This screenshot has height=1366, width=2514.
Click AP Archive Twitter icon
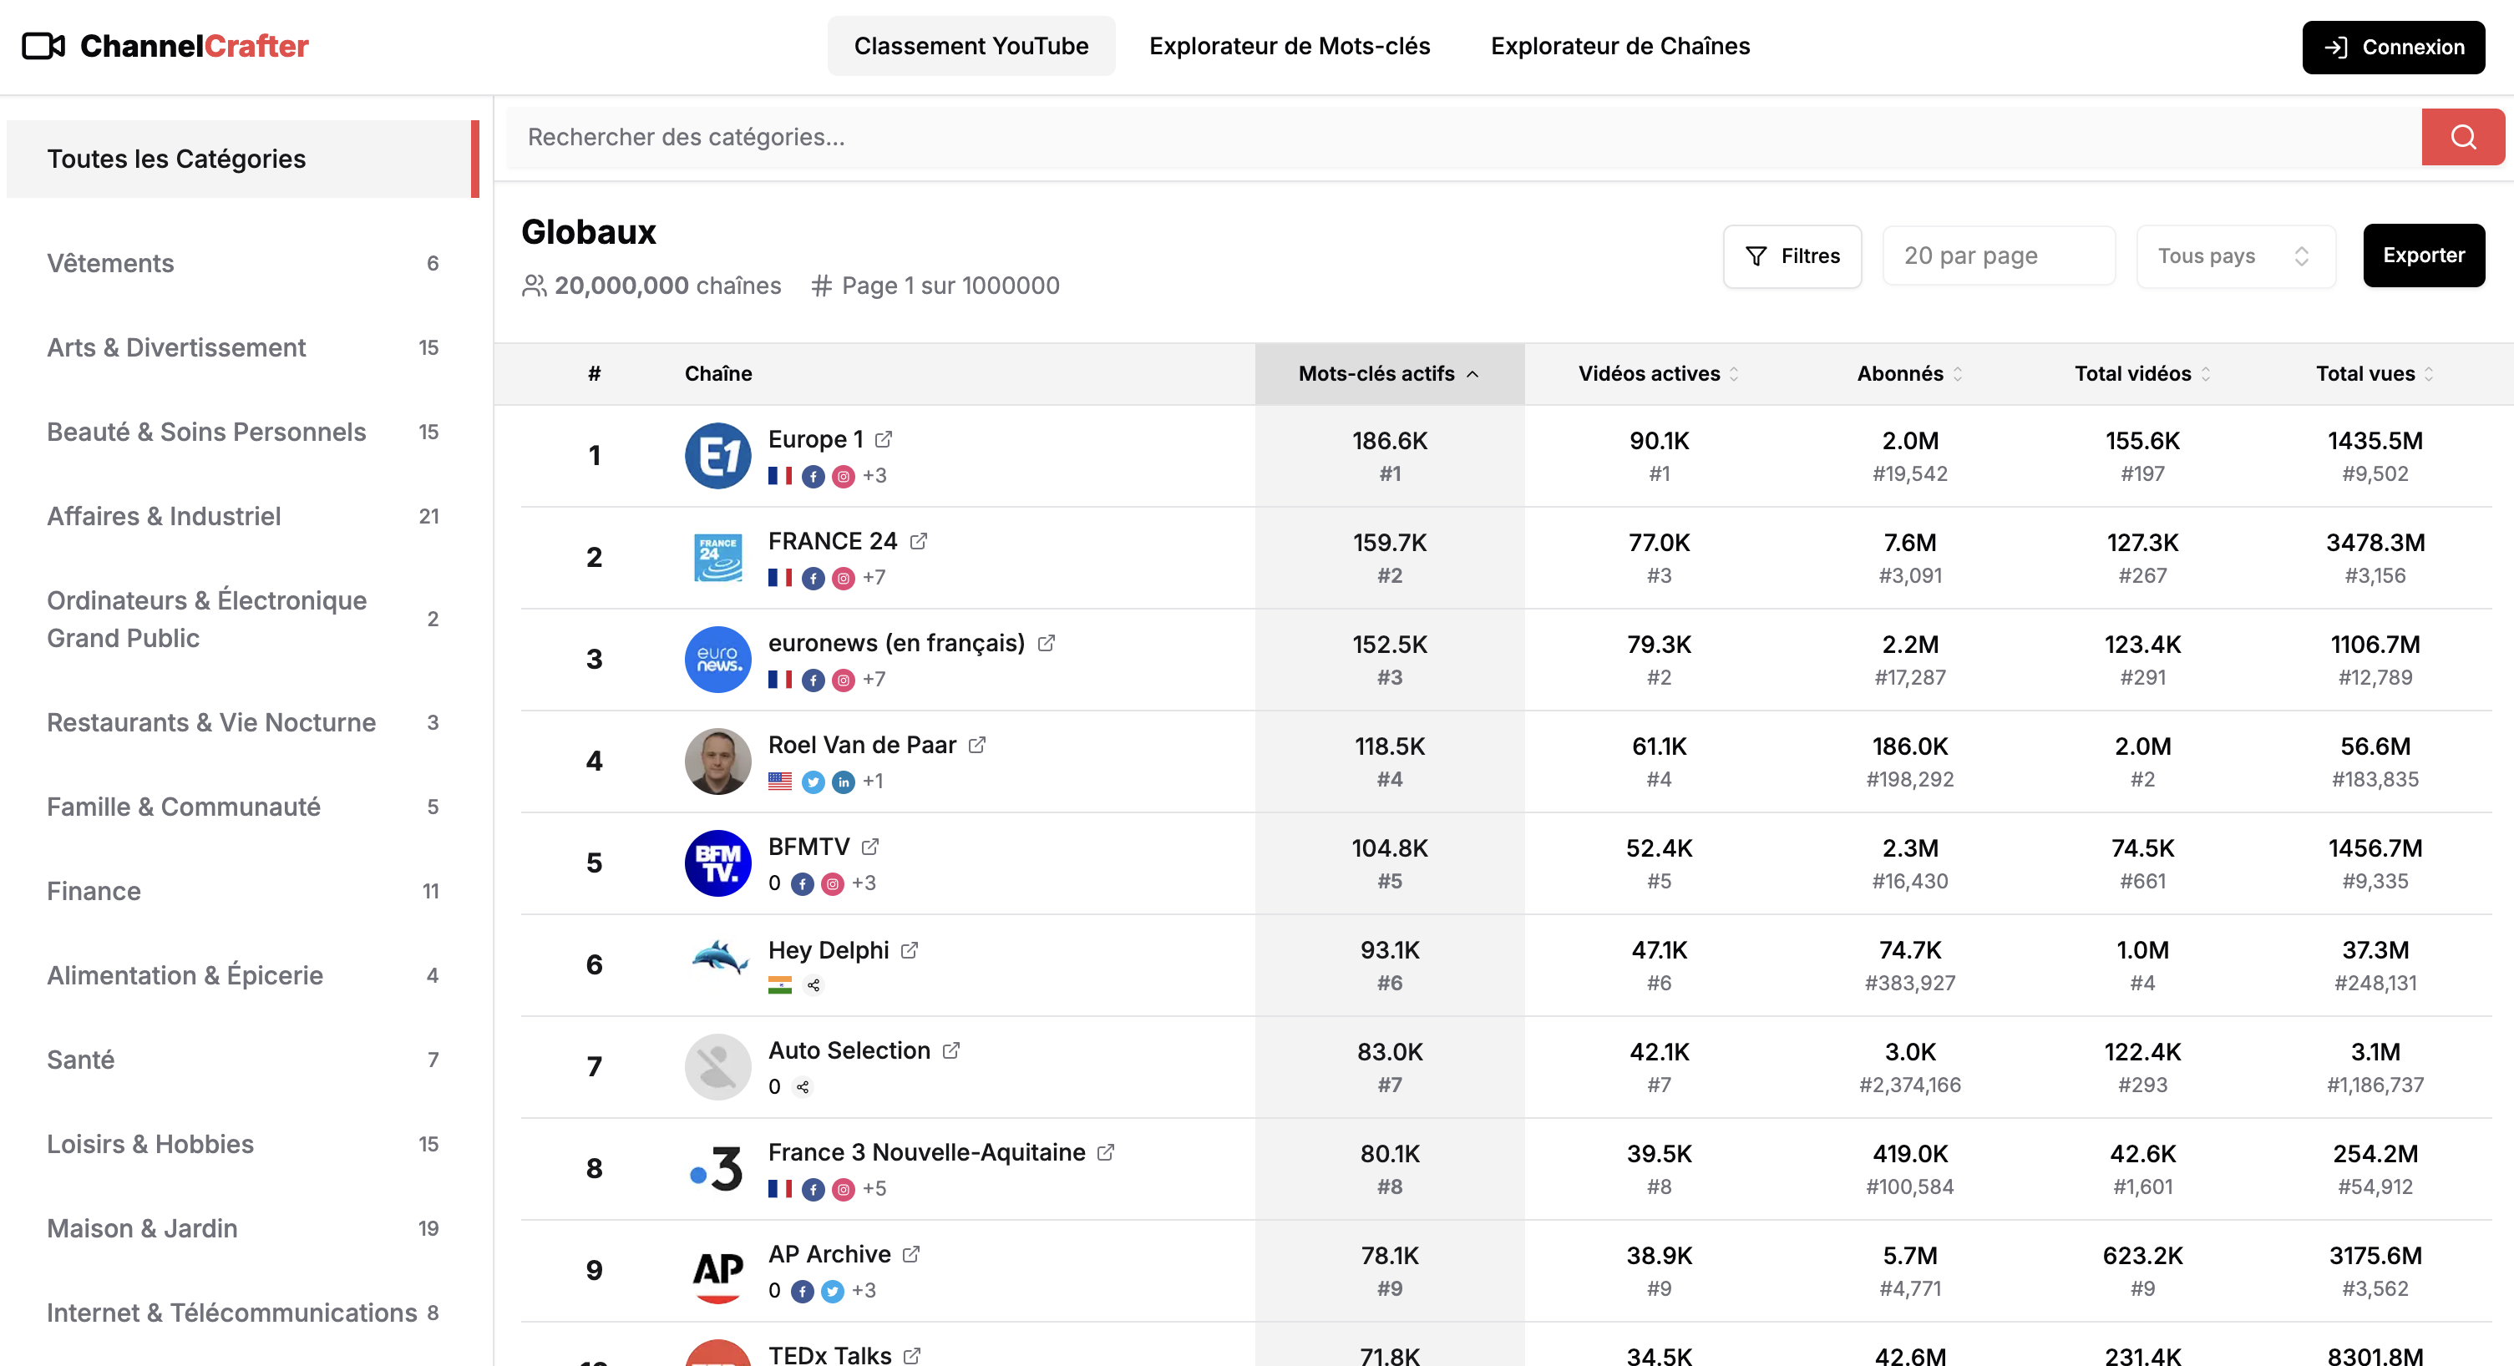833,1291
